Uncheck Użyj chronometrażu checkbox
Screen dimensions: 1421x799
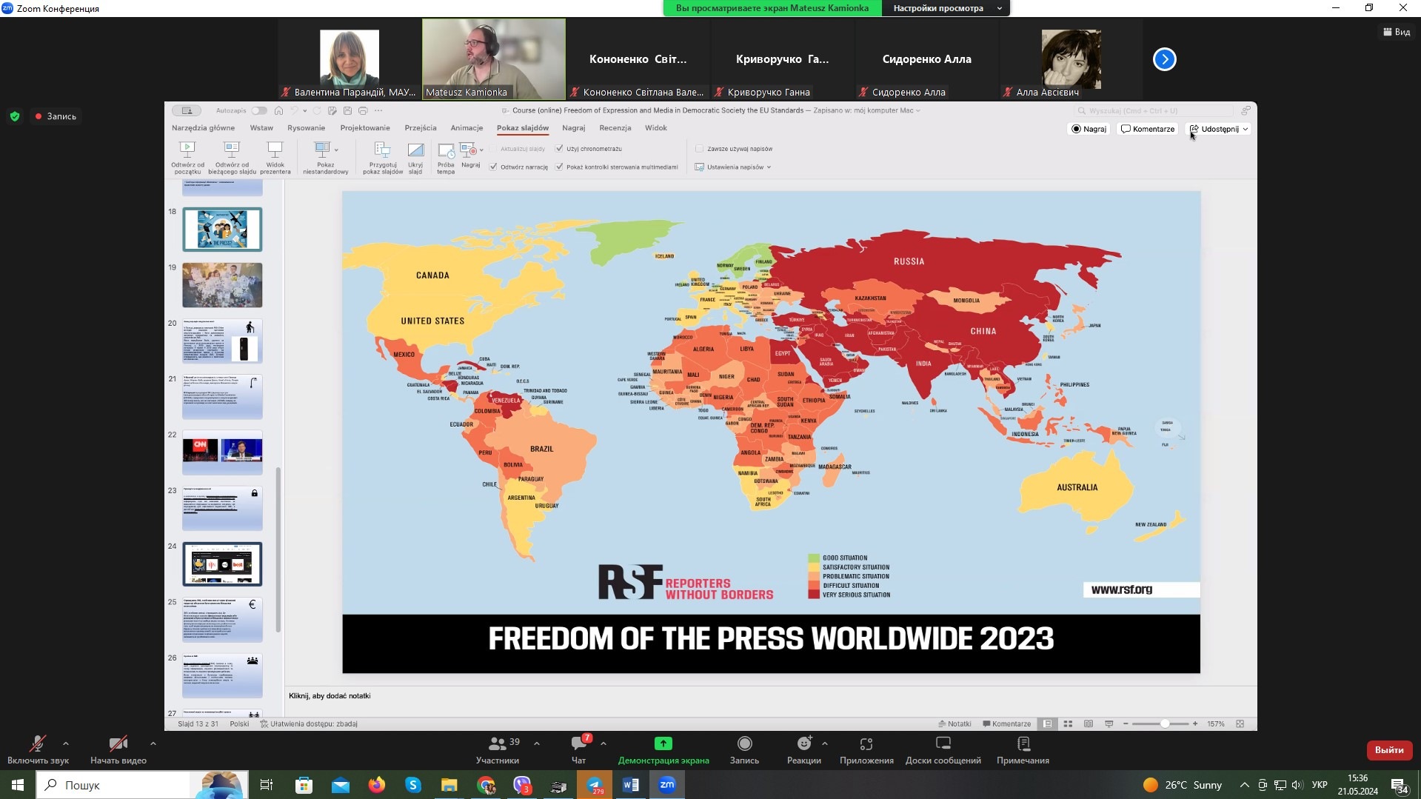(559, 149)
